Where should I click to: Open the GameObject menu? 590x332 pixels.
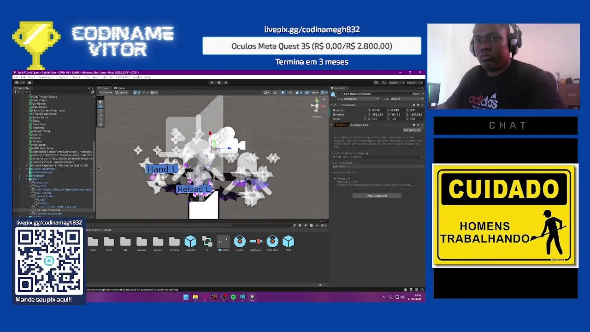(46, 77)
